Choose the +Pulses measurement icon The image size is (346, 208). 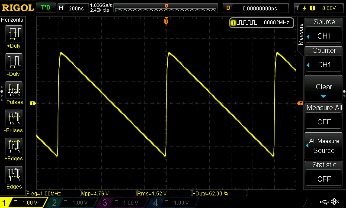pos(13,90)
